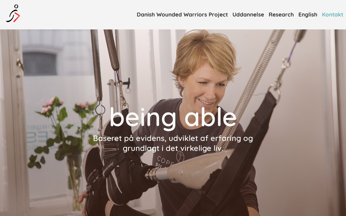Open Danish Wounded Warriors Project page
This screenshot has width=346, height=216.
pyautogui.click(x=182, y=15)
